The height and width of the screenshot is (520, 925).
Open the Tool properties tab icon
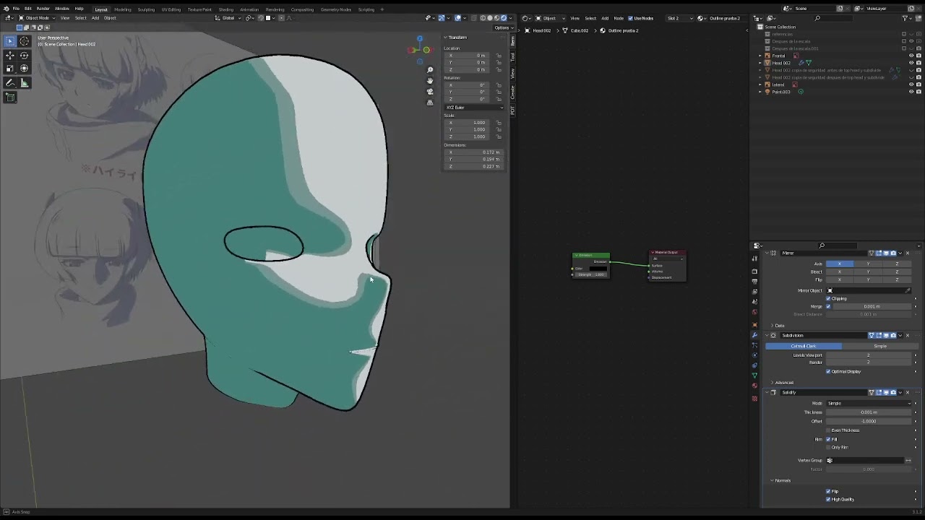755,260
